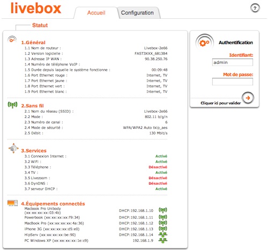Click Ethernet icon for HipServ row

point(163,234)
